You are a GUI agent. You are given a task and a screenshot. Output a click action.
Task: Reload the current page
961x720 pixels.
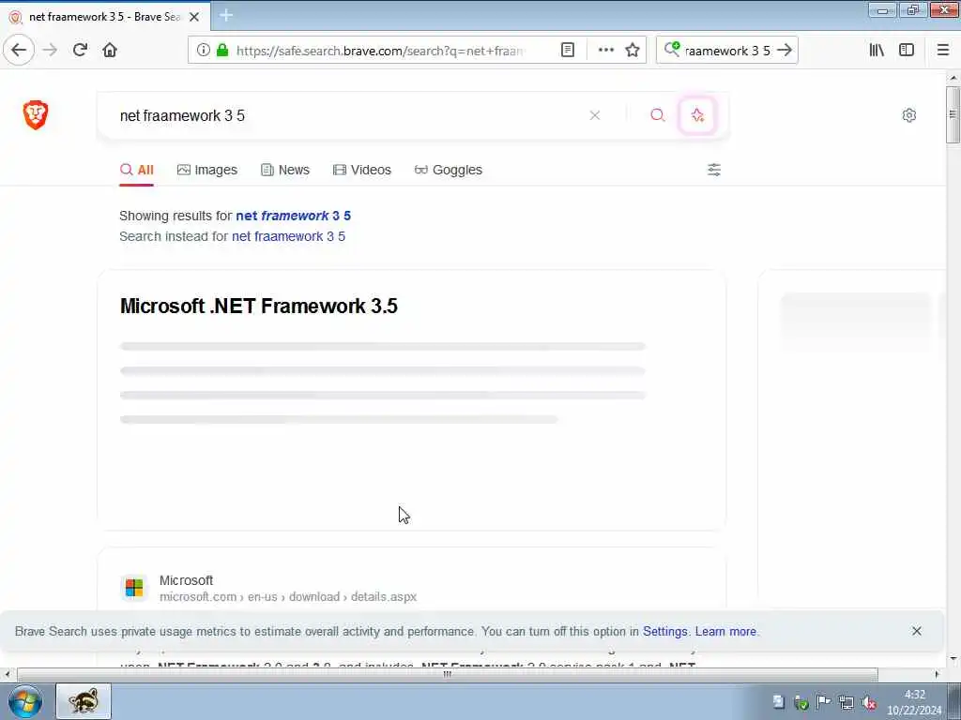(81, 51)
